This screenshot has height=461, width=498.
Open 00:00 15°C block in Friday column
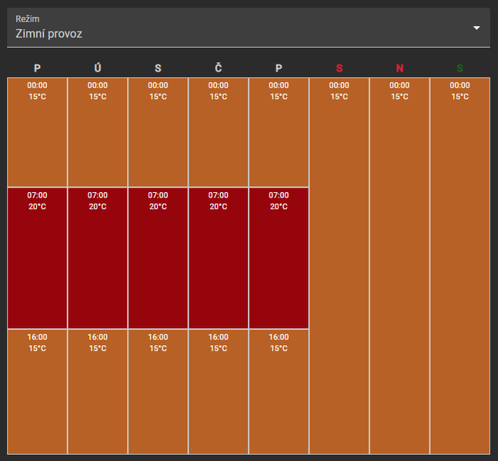tap(279, 132)
